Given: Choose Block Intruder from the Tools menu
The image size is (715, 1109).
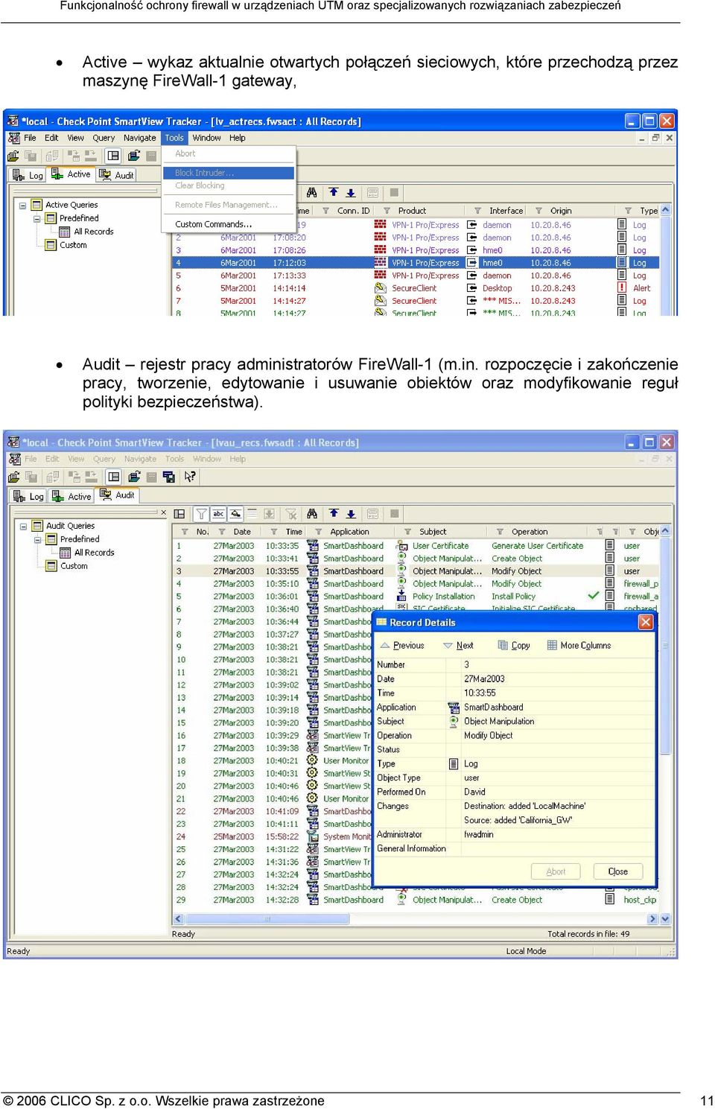Looking at the screenshot, I should click(x=229, y=173).
